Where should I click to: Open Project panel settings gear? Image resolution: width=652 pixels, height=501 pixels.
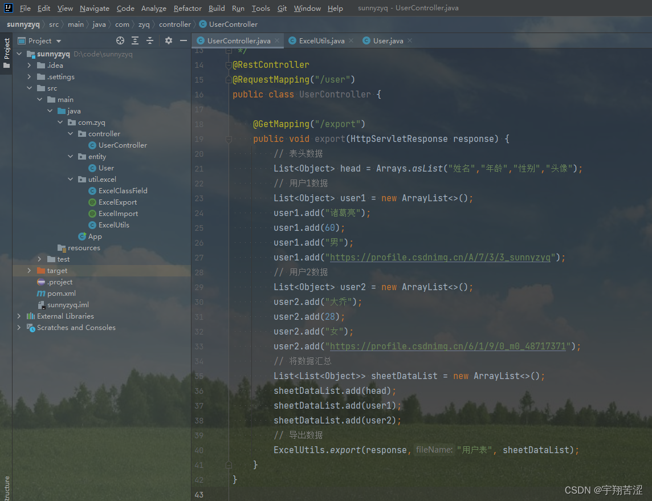click(168, 40)
